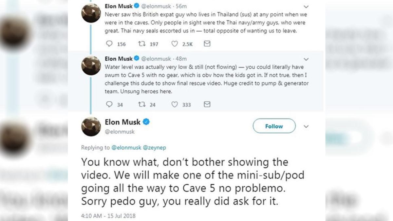Screen dimensions: 393x221
Task: Toggle the Follow button for @elonmusk
Action: click(x=274, y=126)
